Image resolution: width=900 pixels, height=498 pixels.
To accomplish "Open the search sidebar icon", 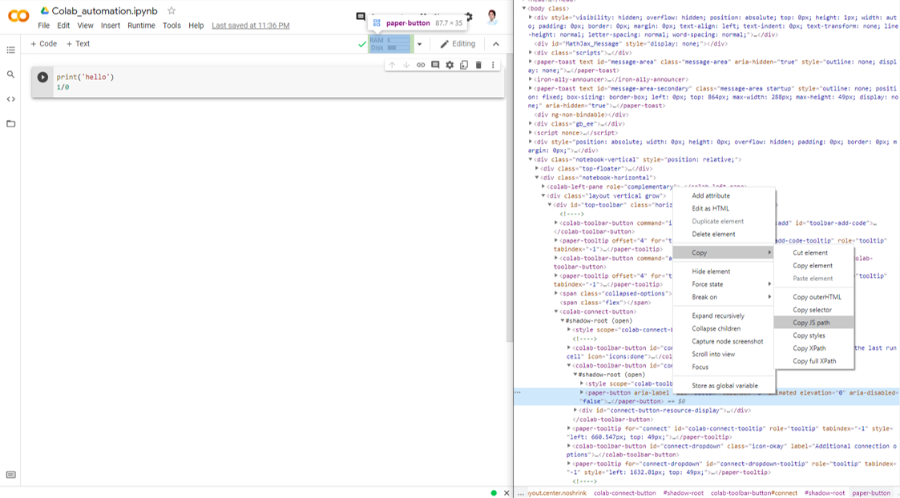I will click(10, 74).
